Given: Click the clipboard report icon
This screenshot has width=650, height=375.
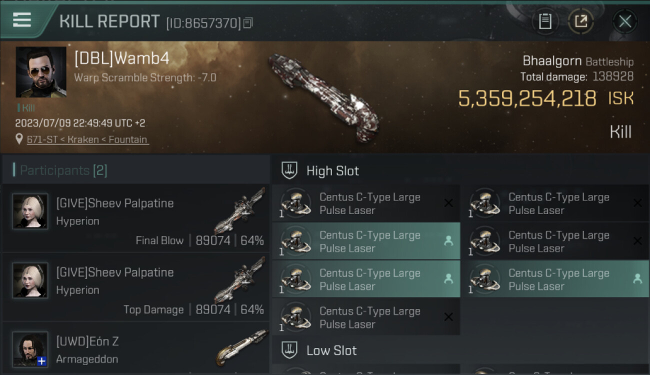Looking at the screenshot, I should [x=545, y=21].
